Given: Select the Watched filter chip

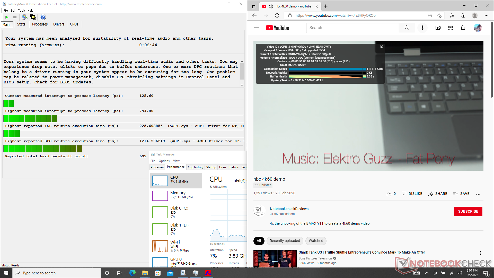Looking at the screenshot, I should [x=316, y=241].
